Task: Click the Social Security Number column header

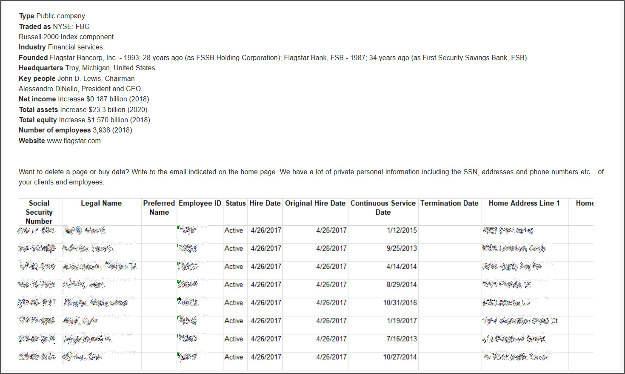Action: [x=39, y=212]
